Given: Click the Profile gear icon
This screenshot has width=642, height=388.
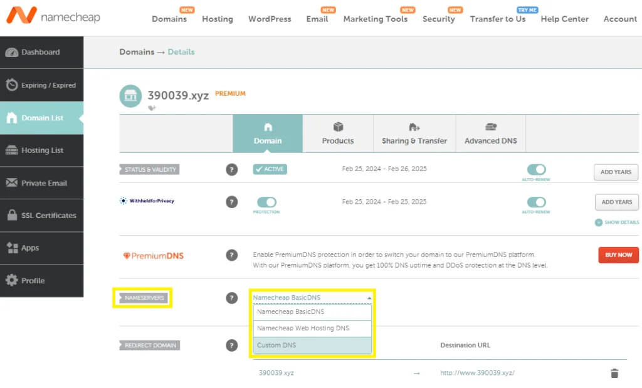Looking at the screenshot, I should (11, 280).
